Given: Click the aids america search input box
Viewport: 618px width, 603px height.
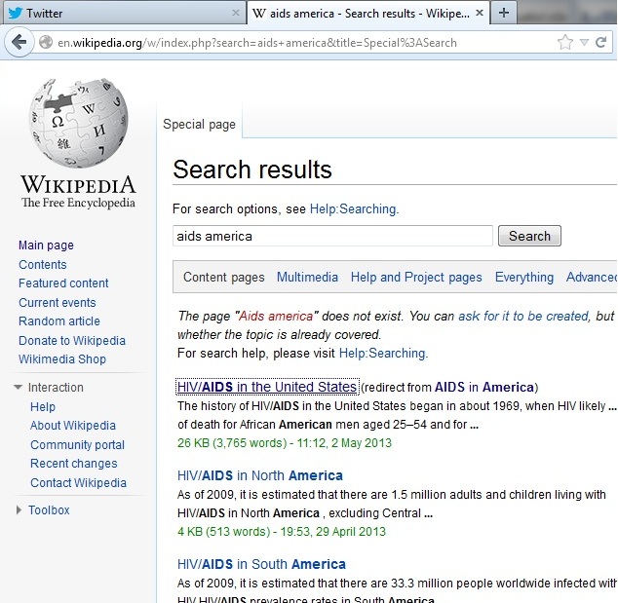Looking at the screenshot, I should [332, 236].
